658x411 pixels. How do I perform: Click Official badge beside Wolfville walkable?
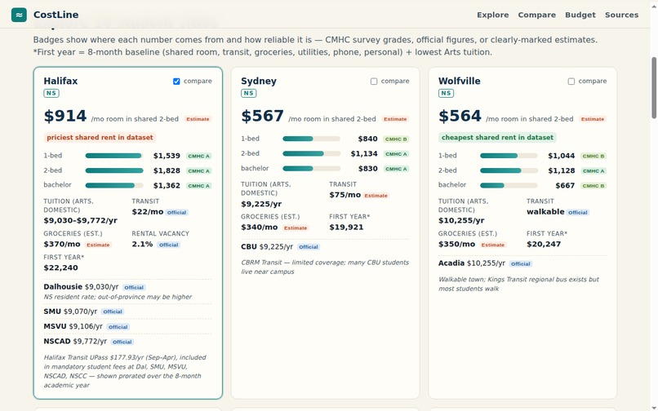(x=578, y=213)
